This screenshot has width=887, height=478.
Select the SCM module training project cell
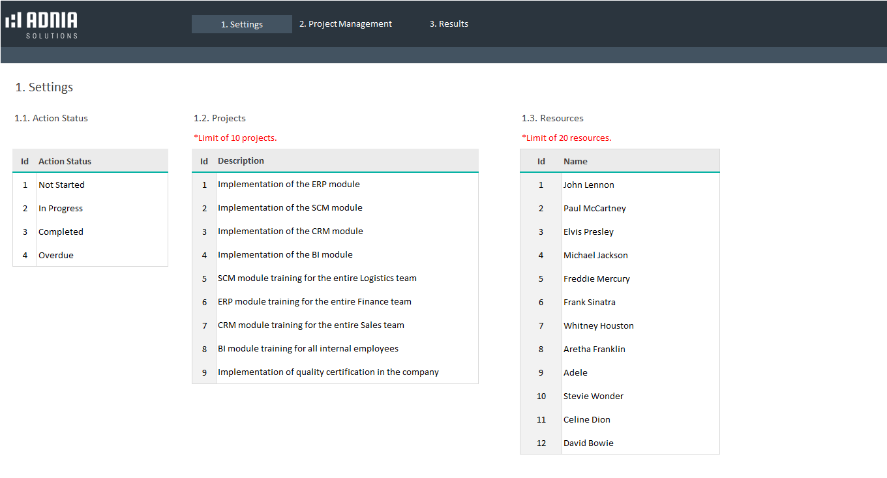(x=317, y=278)
